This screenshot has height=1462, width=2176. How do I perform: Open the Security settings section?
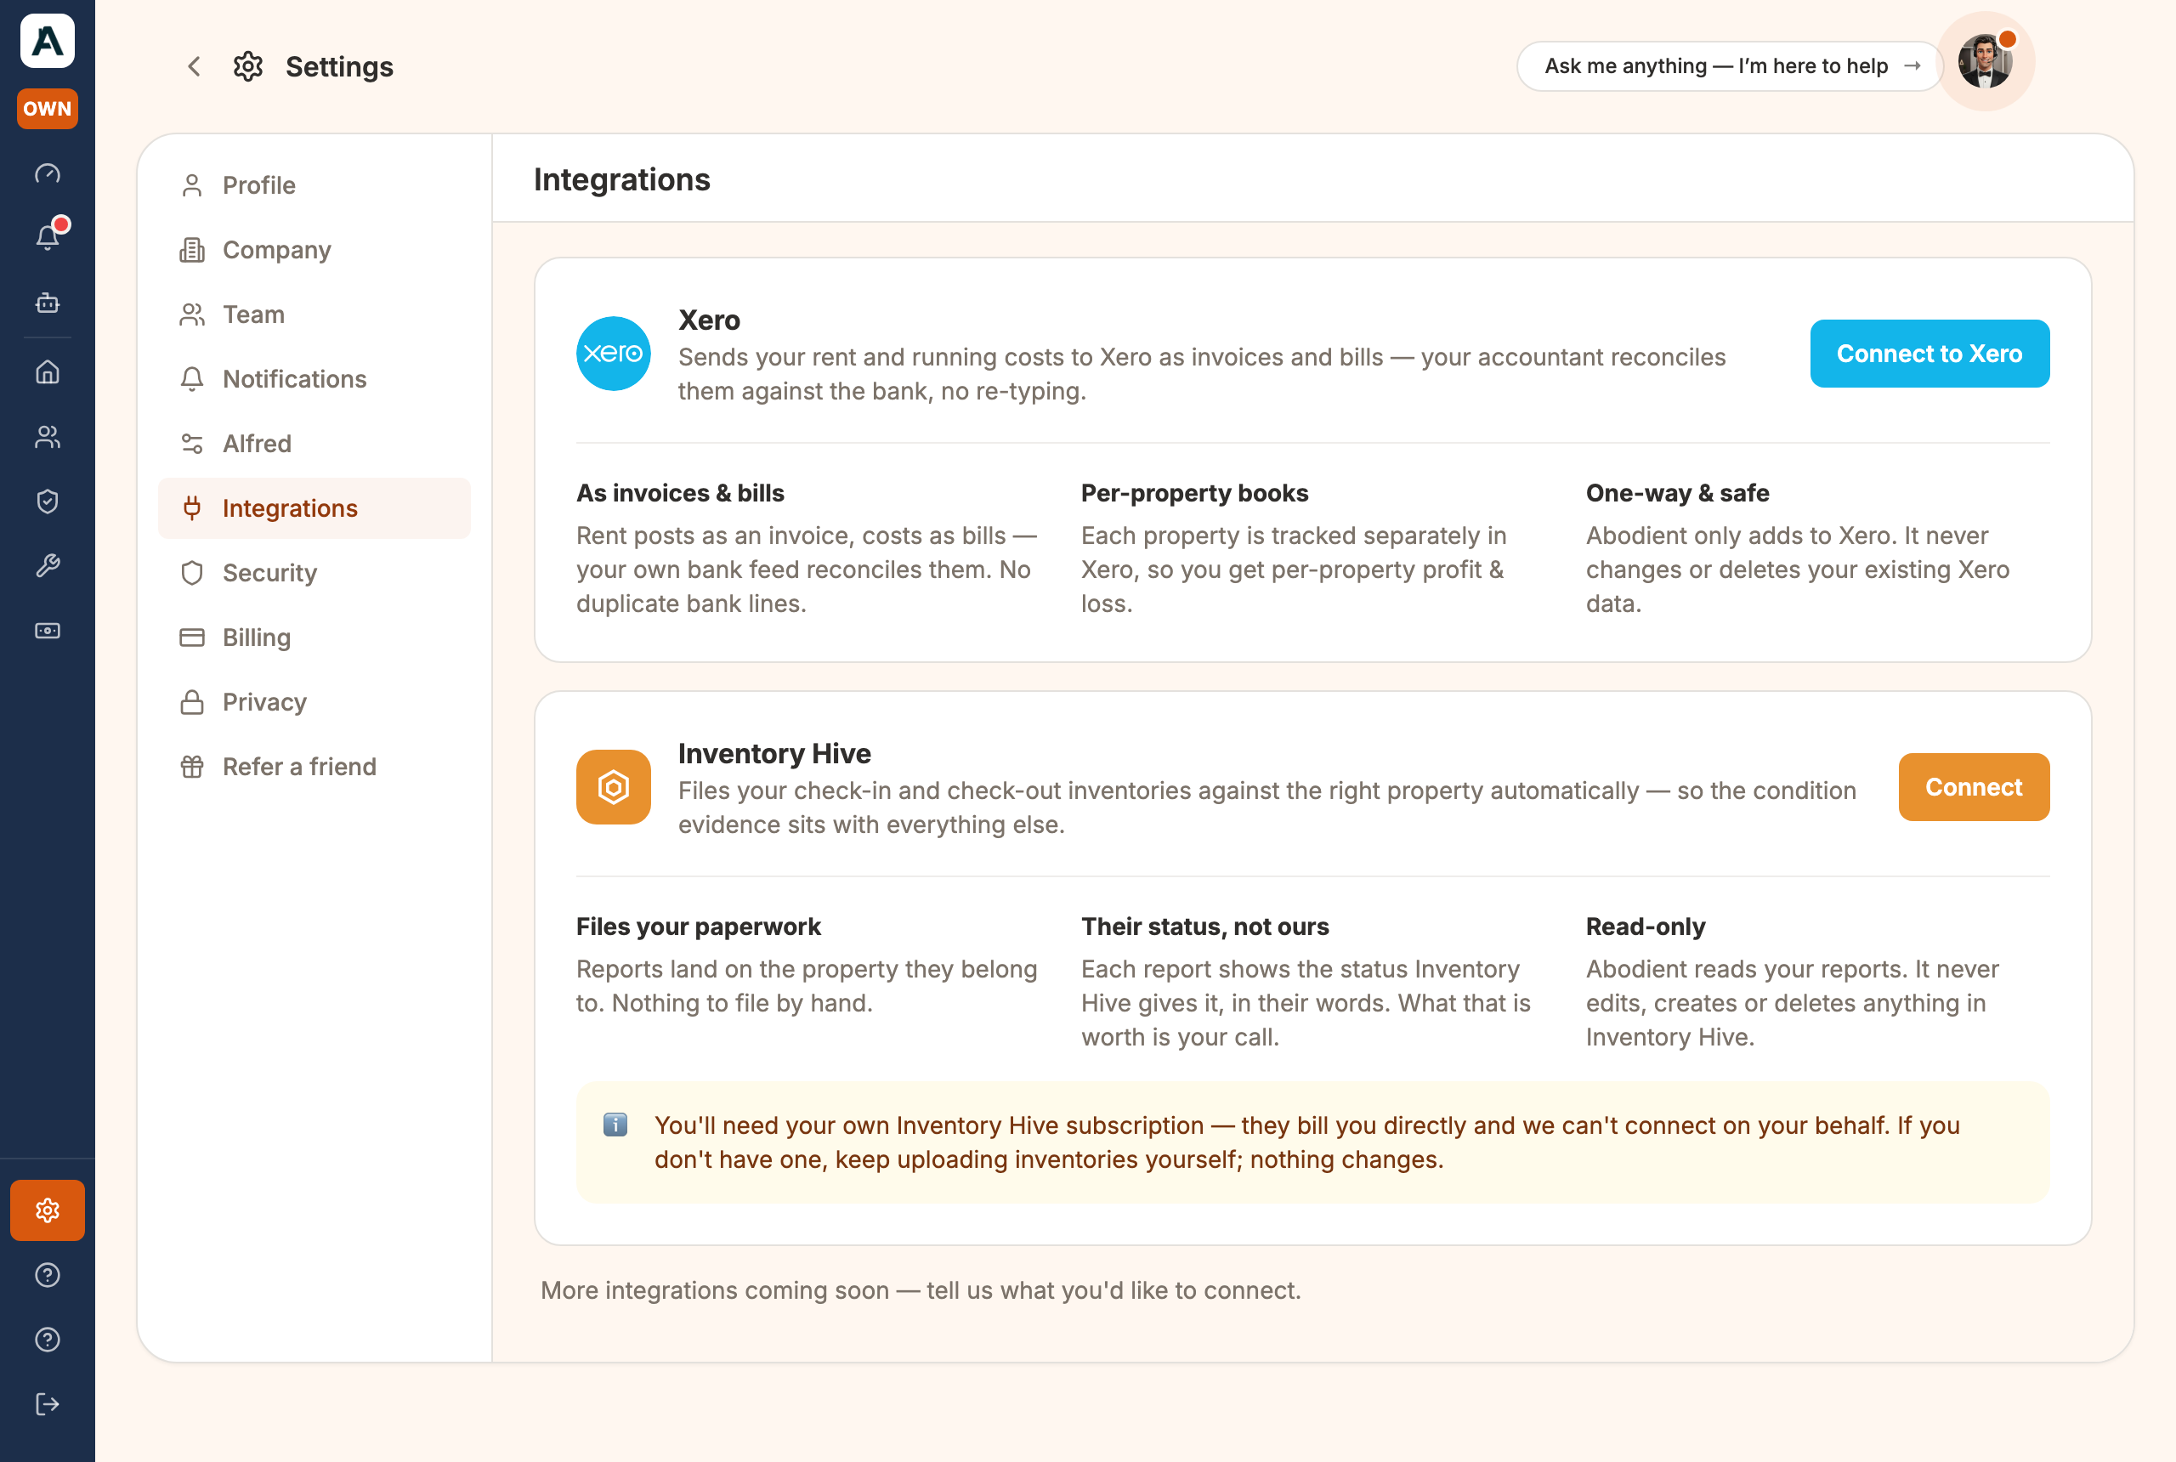(x=314, y=573)
